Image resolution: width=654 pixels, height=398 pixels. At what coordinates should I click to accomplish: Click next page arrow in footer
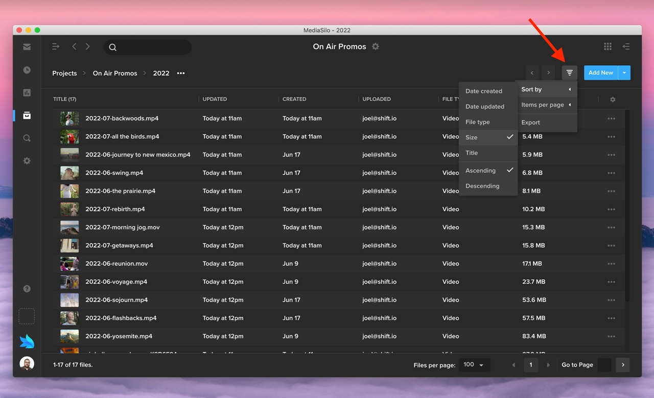tap(548, 365)
